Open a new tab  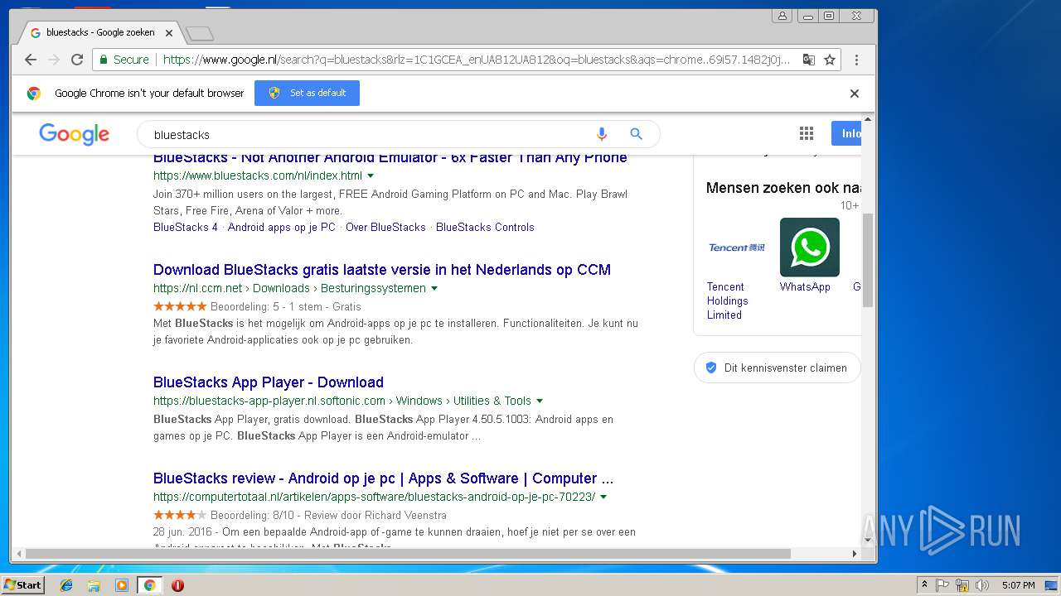(x=200, y=33)
